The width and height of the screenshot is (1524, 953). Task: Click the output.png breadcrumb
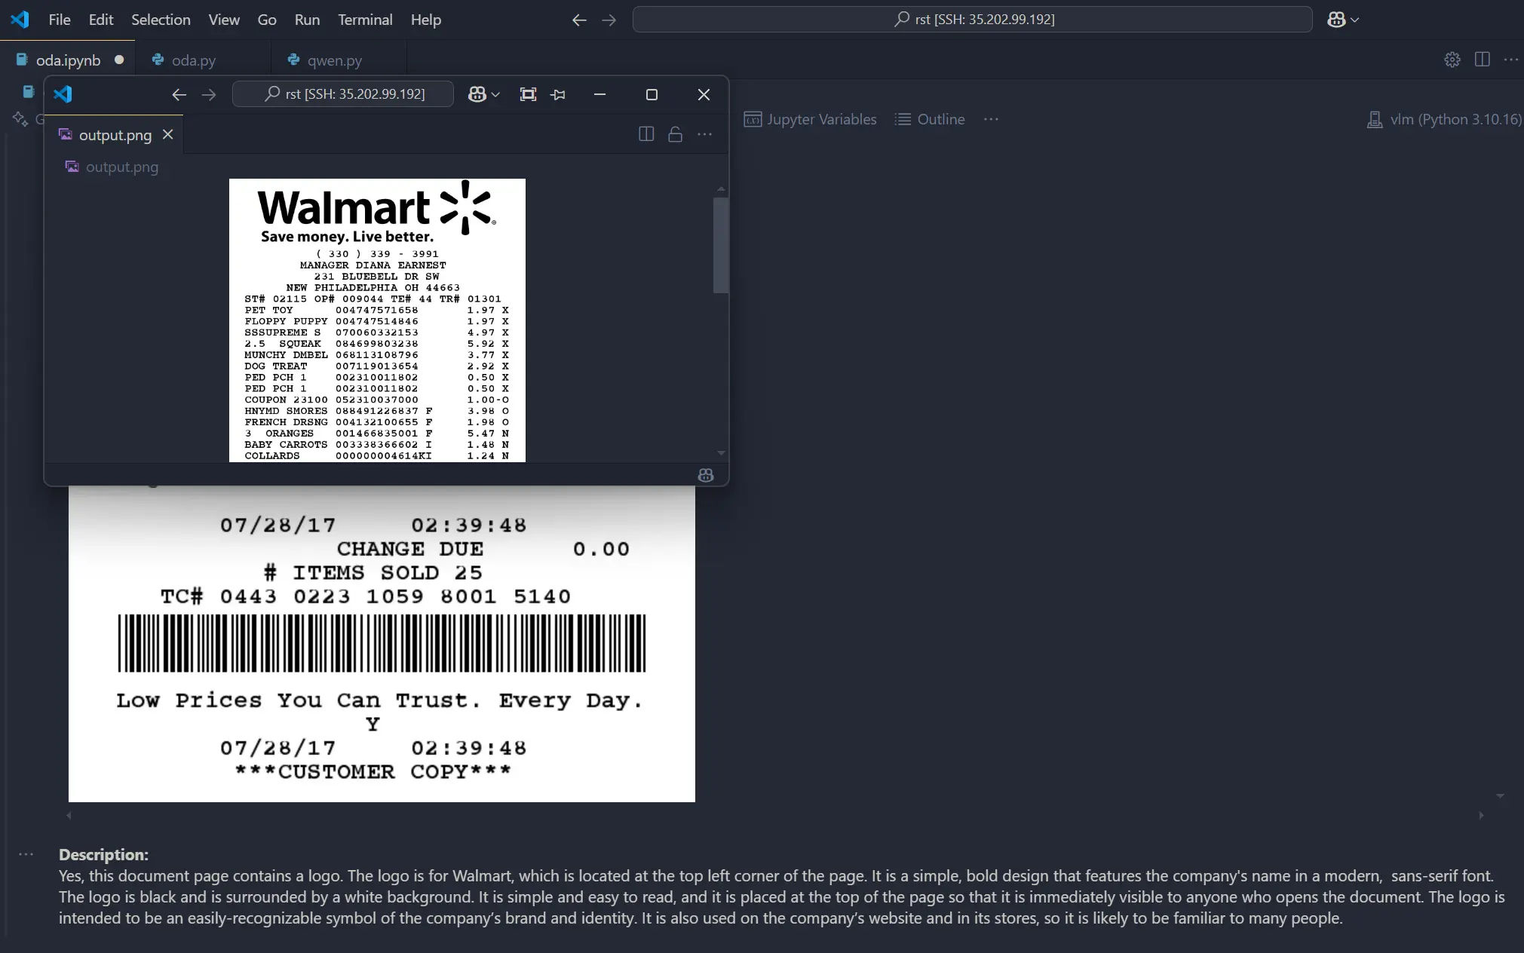(112, 167)
